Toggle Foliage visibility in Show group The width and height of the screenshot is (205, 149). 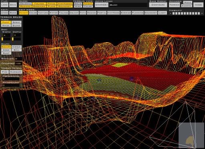[39, 4]
